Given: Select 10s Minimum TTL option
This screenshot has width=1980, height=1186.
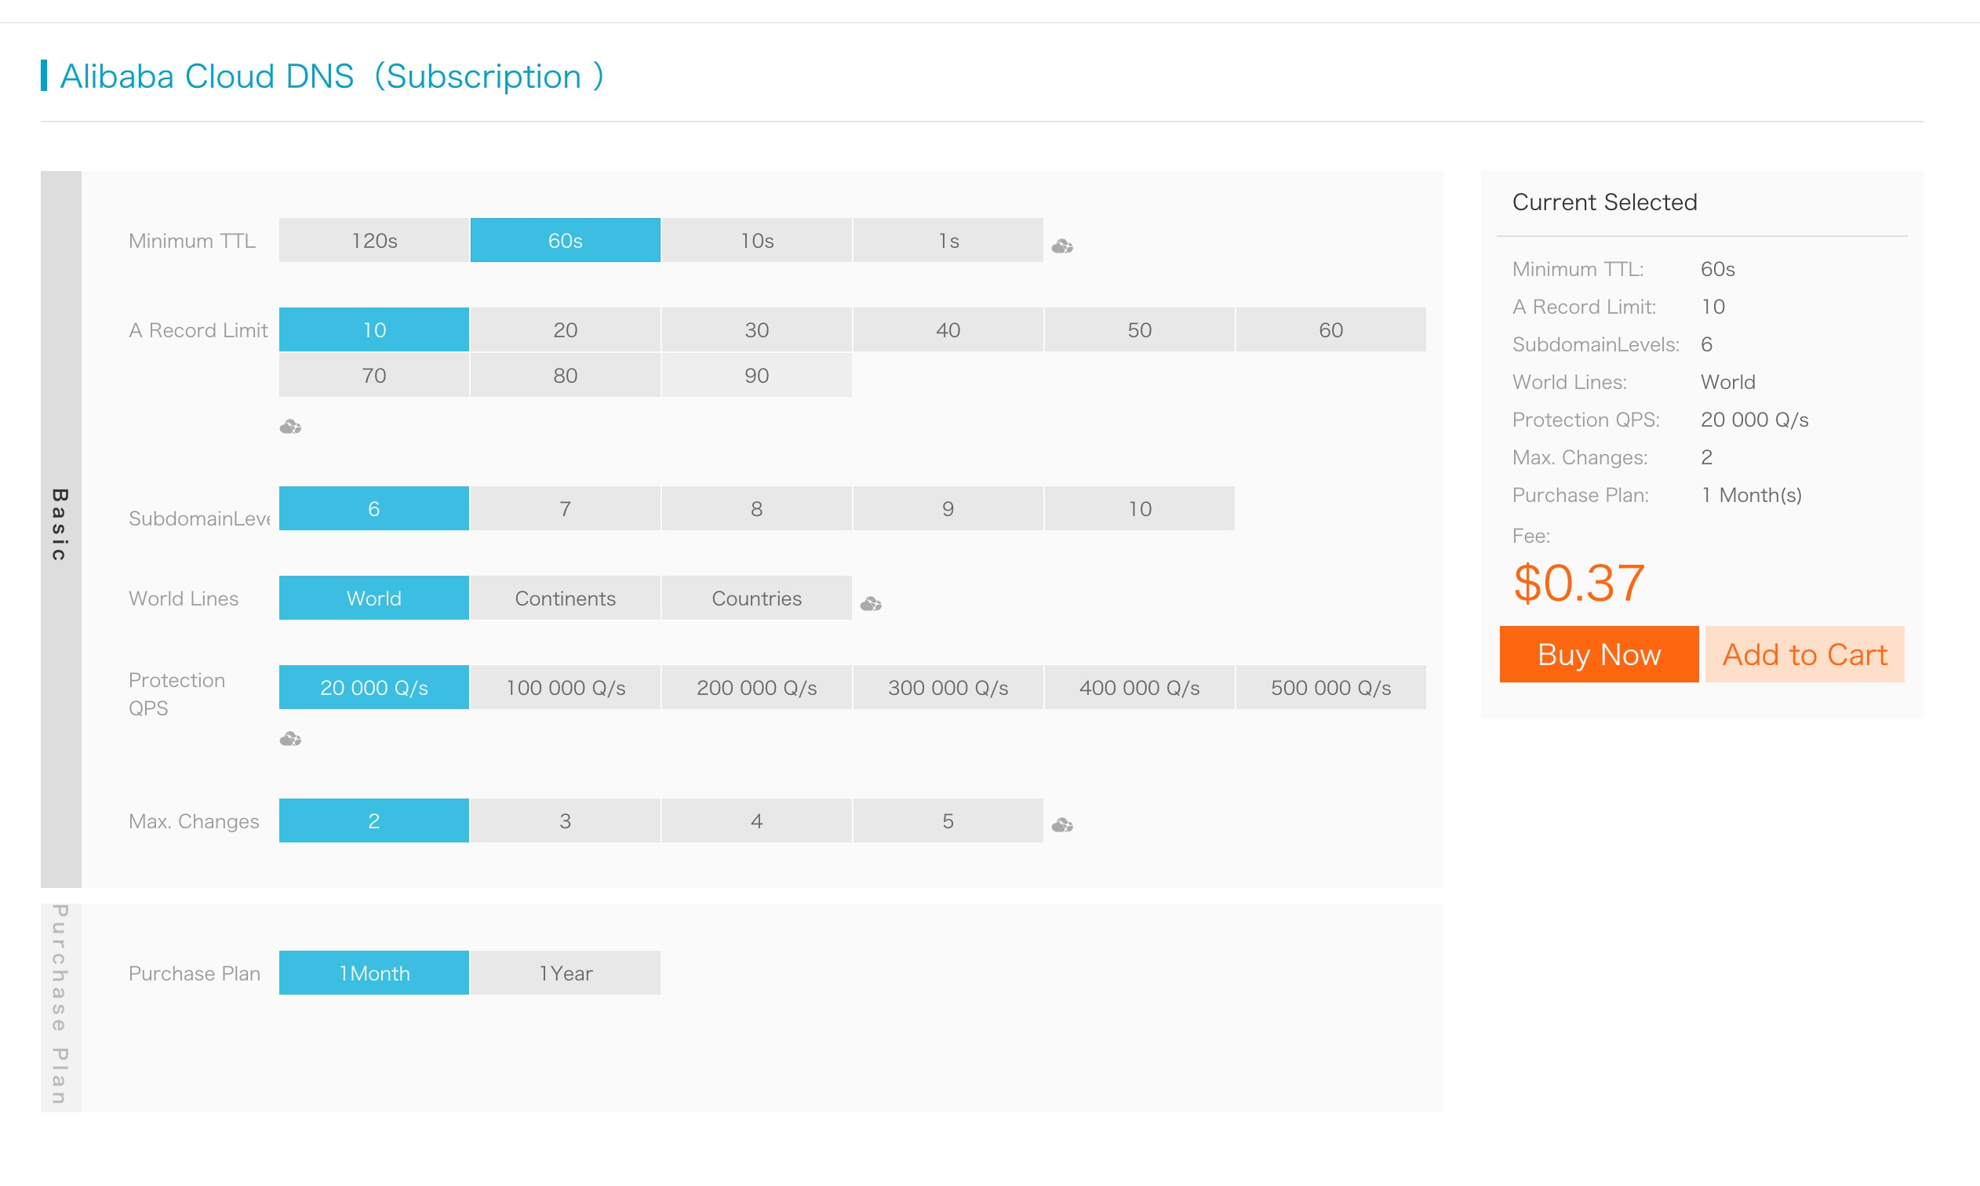Looking at the screenshot, I should pos(756,241).
